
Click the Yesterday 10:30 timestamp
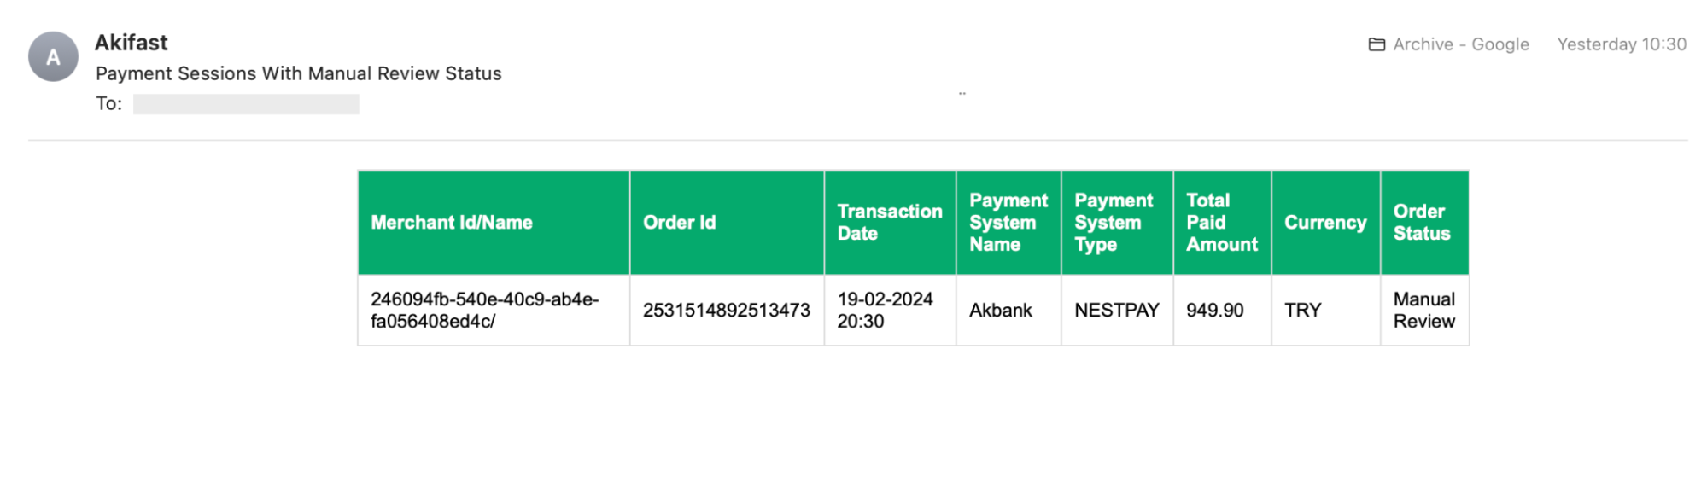pyautogui.click(x=1621, y=44)
